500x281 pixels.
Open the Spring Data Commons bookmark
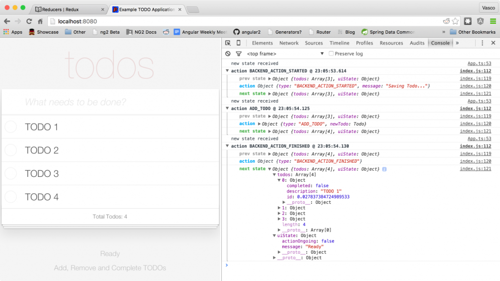[x=388, y=32]
